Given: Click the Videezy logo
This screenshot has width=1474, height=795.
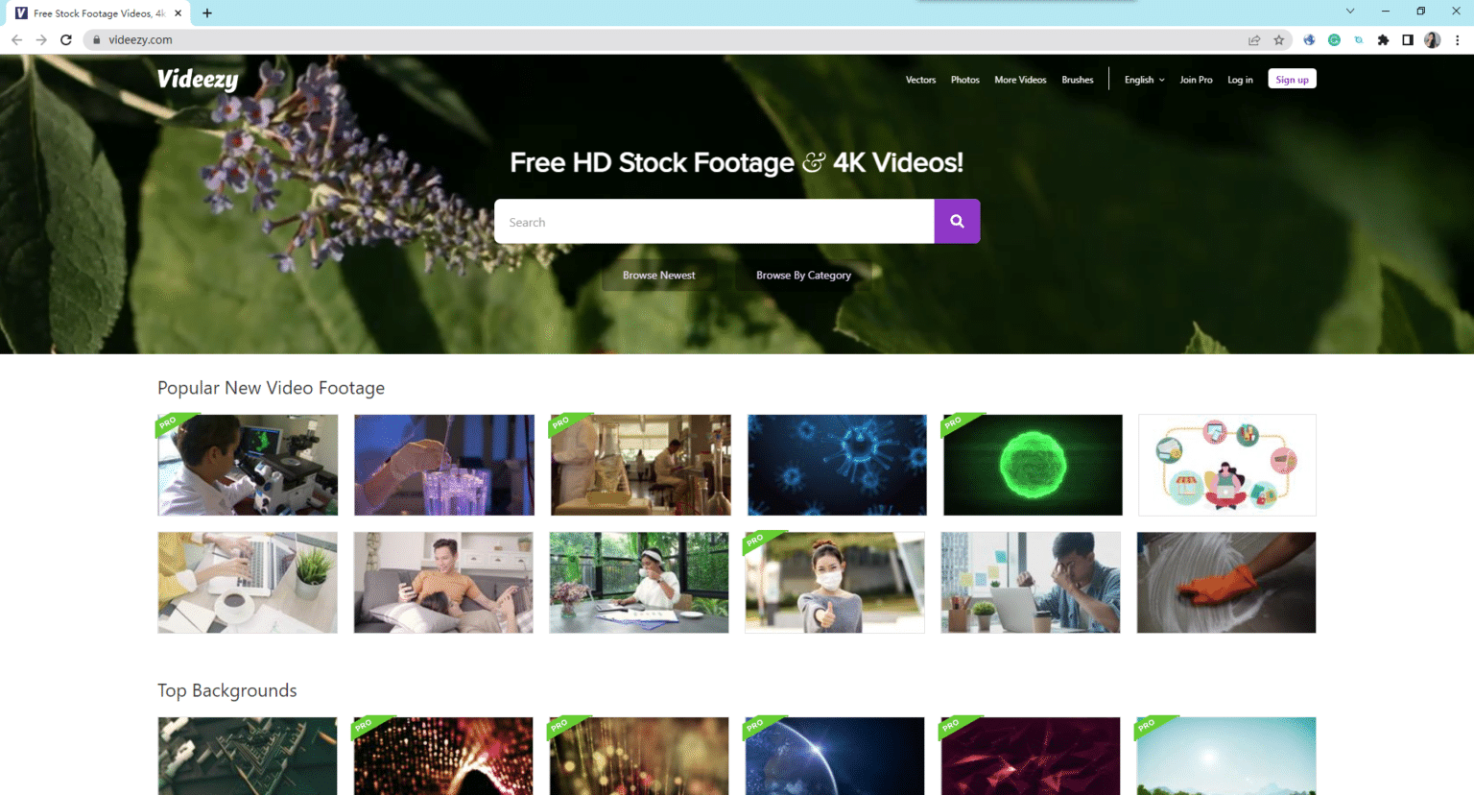Looking at the screenshot, I should click(198, 79).
